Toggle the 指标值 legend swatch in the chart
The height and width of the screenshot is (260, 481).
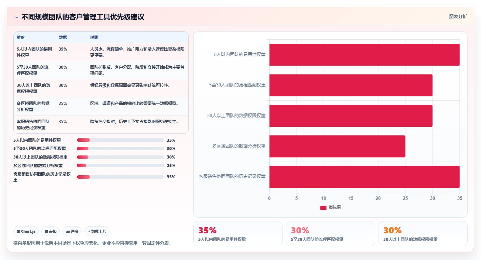tap(323, 208)
